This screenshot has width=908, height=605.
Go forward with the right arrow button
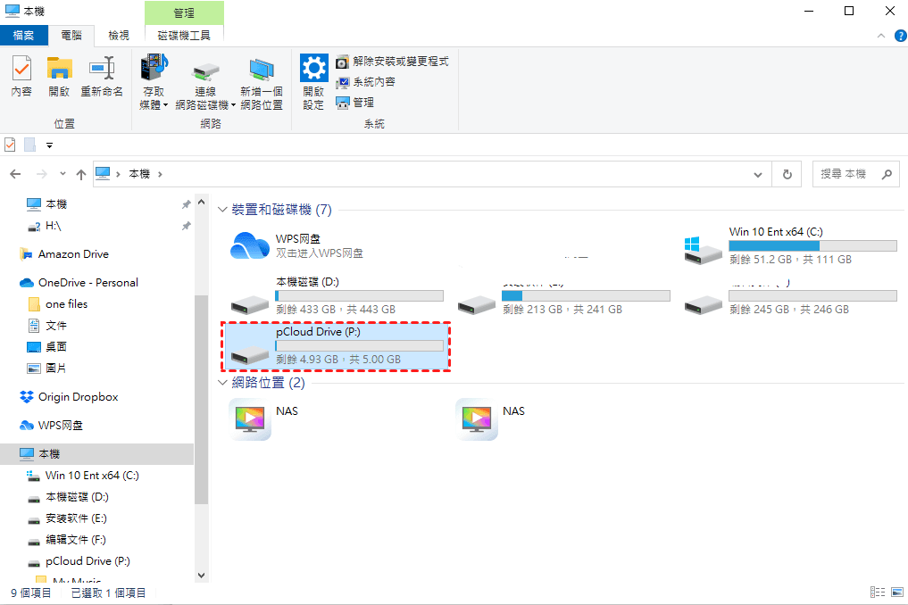click(x=42, y=174)
